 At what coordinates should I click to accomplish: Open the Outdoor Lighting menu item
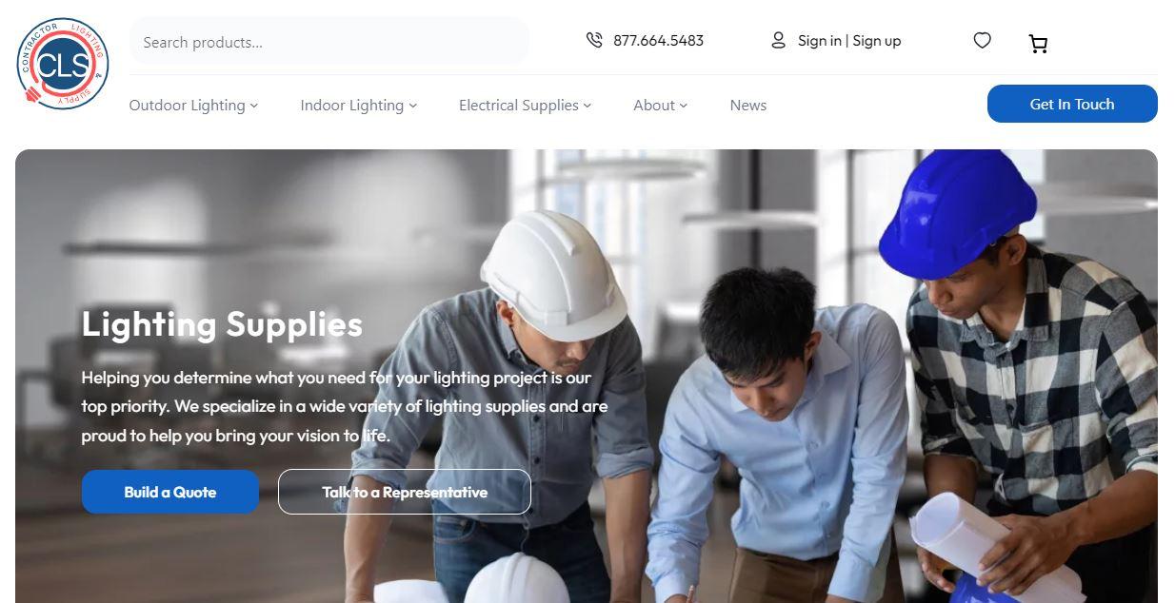click(x=188, y=106)
